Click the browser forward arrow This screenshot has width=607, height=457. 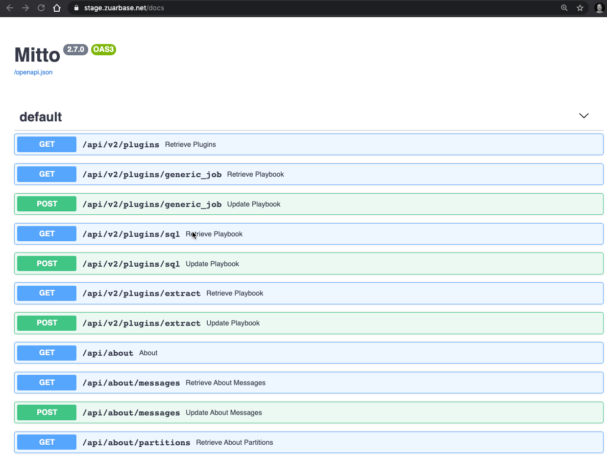(25, 8)
